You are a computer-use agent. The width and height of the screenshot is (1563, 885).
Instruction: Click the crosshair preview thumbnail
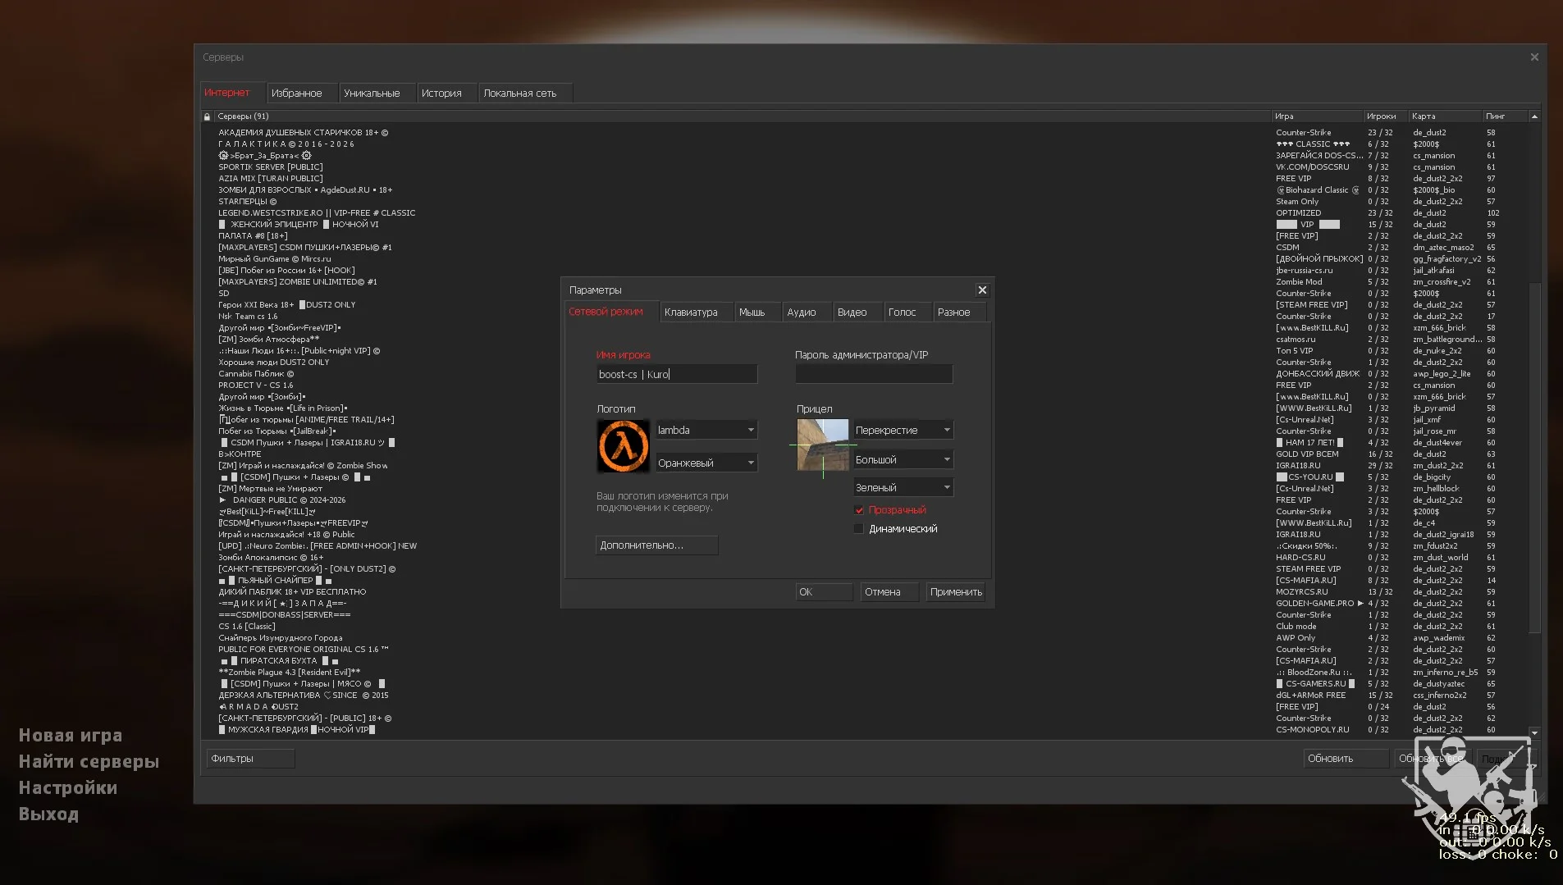tap(822, 445)
